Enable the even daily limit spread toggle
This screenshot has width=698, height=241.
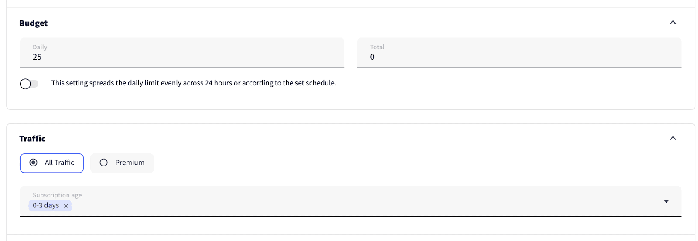tap(29, 84)
